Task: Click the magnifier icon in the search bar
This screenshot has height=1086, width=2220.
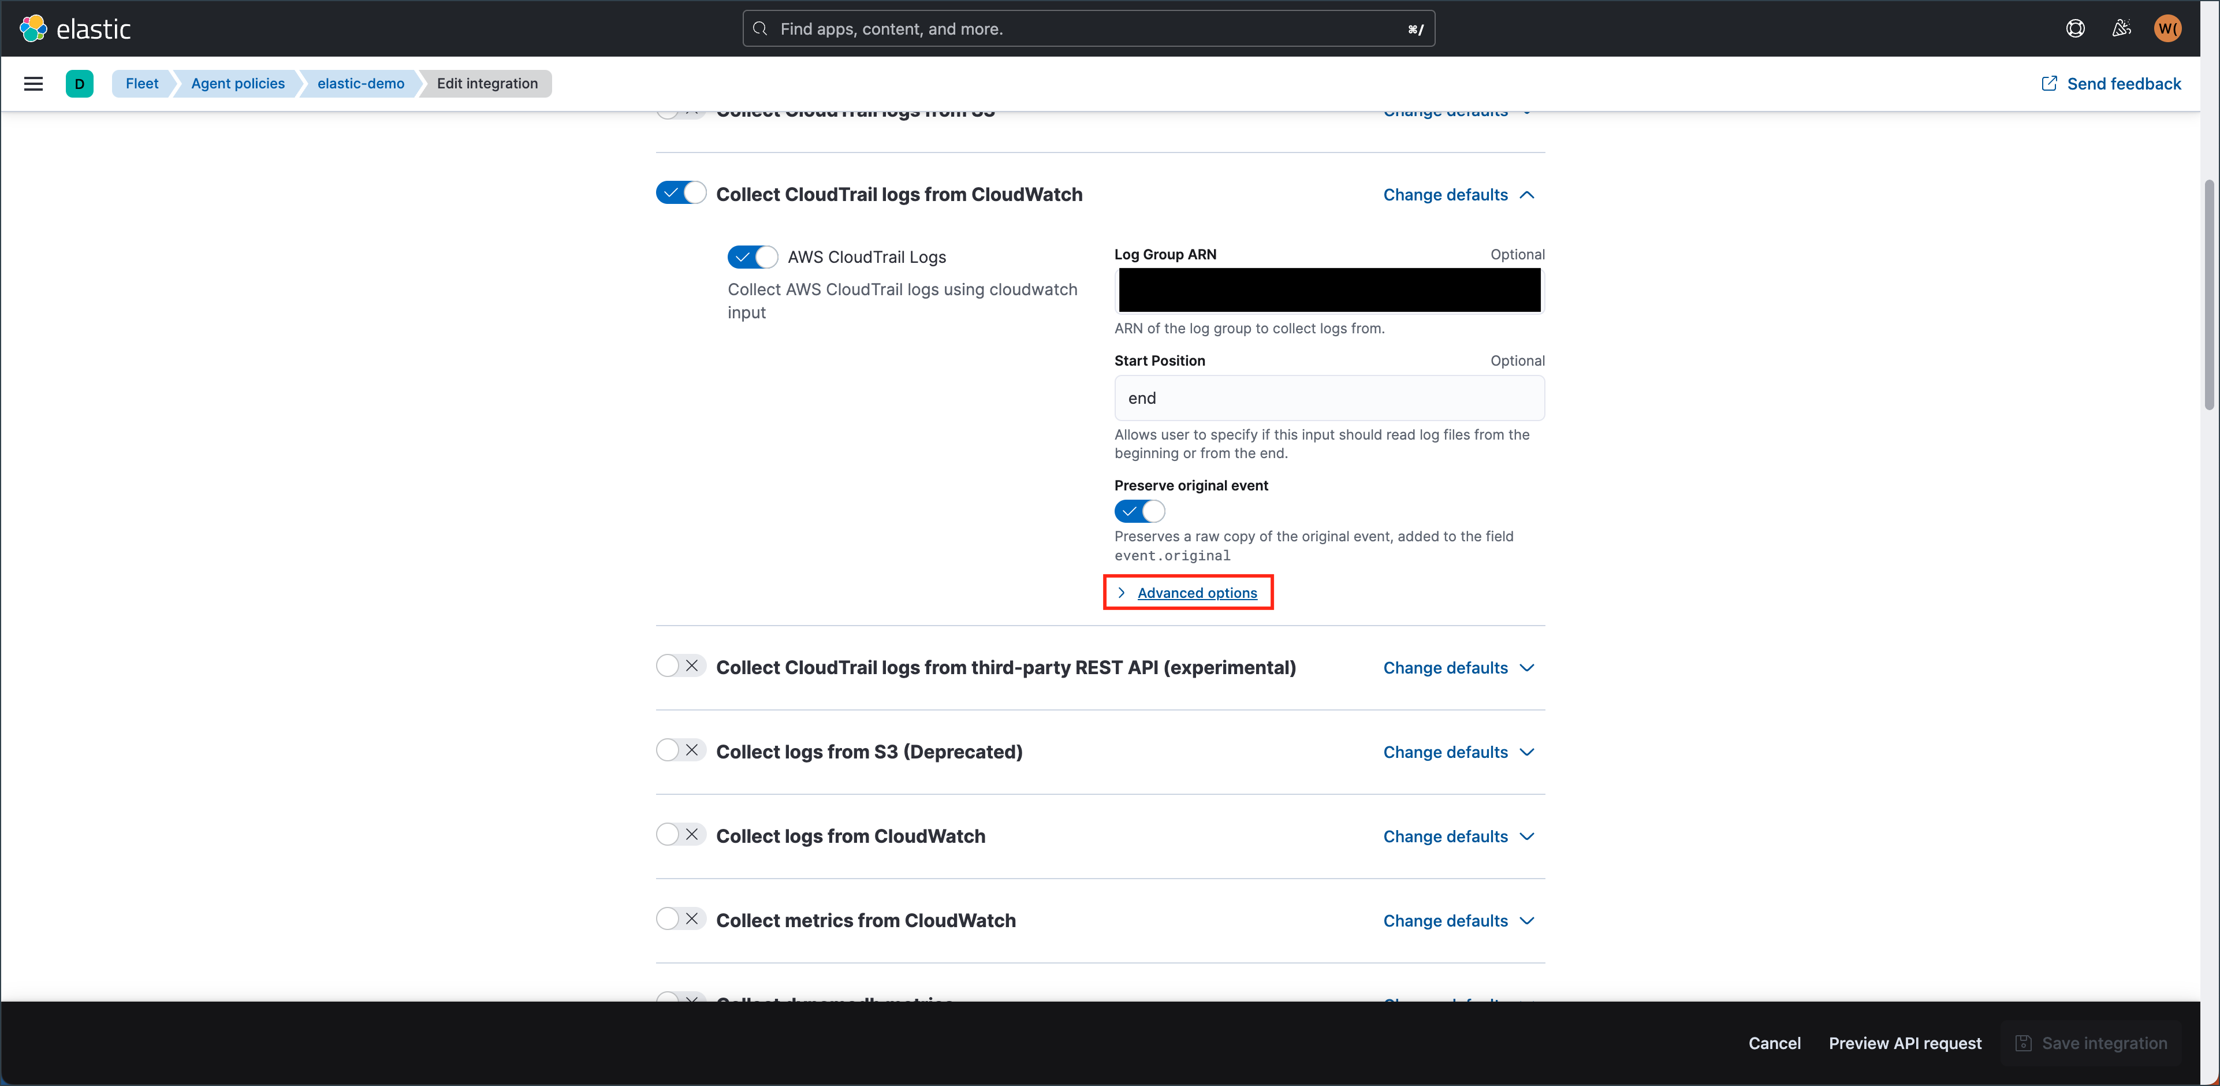Action: click(x=759, y=28)
